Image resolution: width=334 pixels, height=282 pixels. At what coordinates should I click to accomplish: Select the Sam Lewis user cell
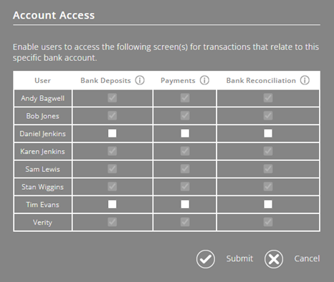click(43, 169)
